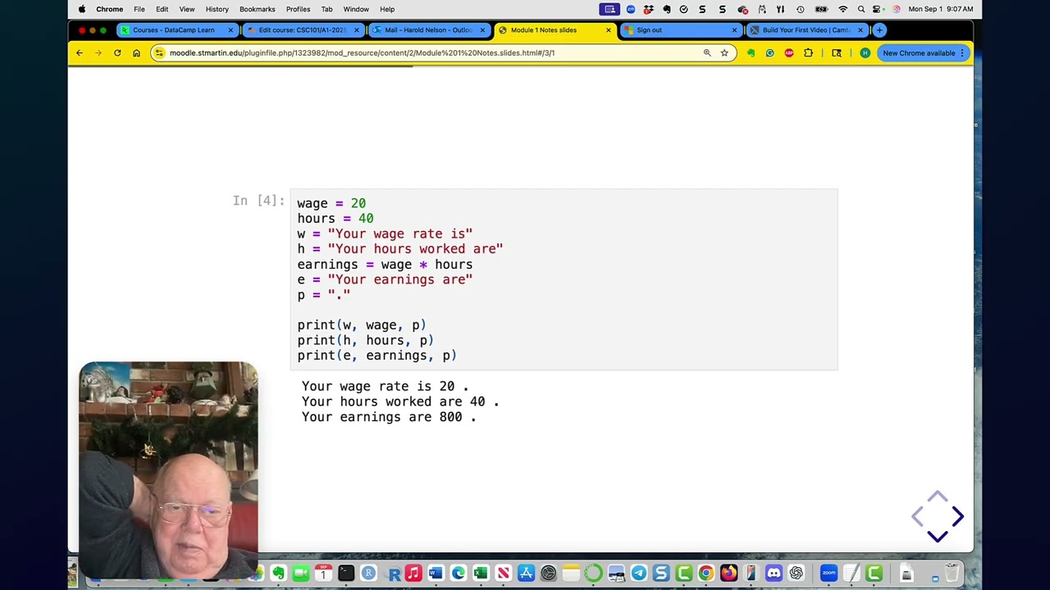The width and height of the screenshot is (1050, 590).
Task: Click the webcam video overlay
Action: pyautogui.click(x=169, y=470)
